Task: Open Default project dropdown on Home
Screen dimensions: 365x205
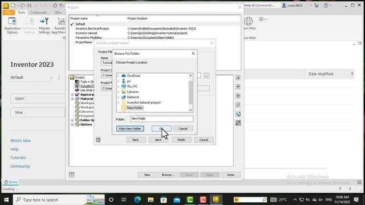Action: (x=32, y=77)
